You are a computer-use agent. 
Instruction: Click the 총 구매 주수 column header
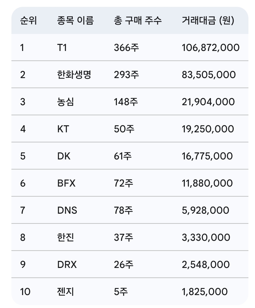click(138, 21)
